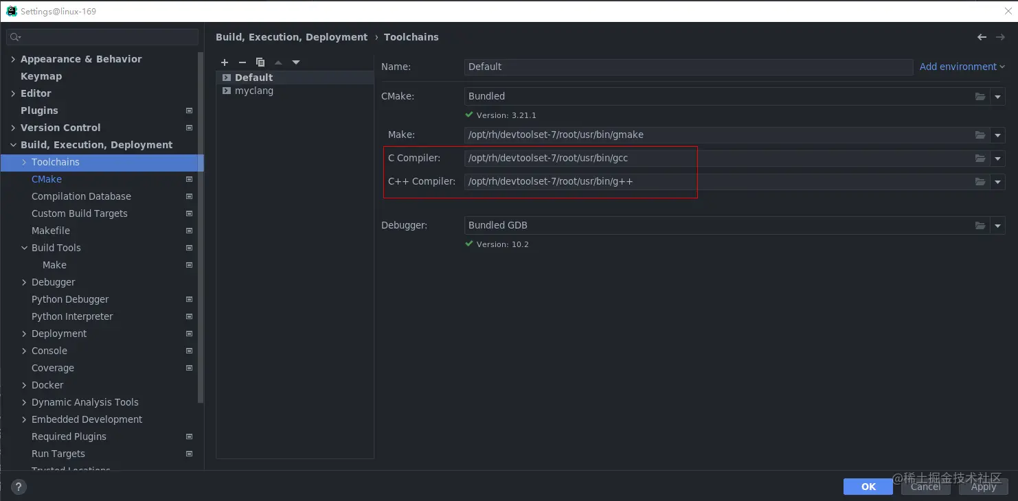Add a new toolchain with plus icon

pos(225,62)
